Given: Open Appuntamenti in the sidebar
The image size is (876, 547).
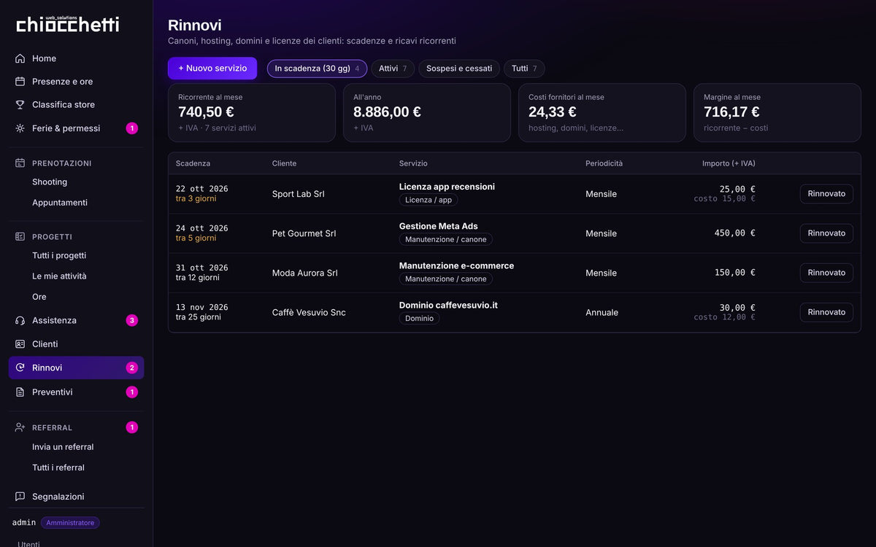Looking at the screenshot, I should pyautogui.click(x=60, y=203).
